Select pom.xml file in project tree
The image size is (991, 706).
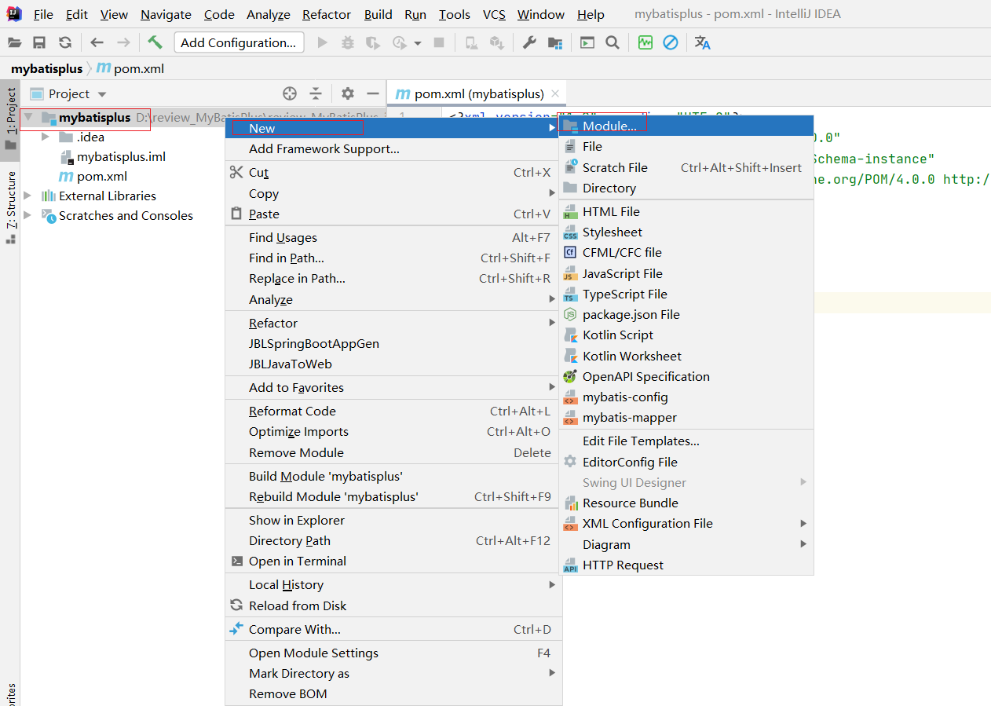pyautogui.click(x=93, y=176)
